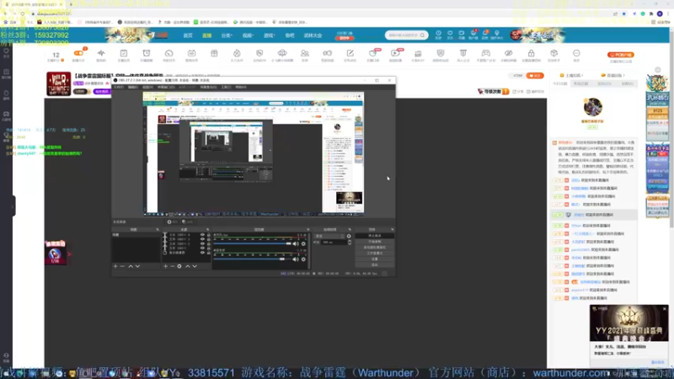Expand the 游戏 navigation dropdown
The width and height of the screenshot is (674, 379).
point(269,35)
